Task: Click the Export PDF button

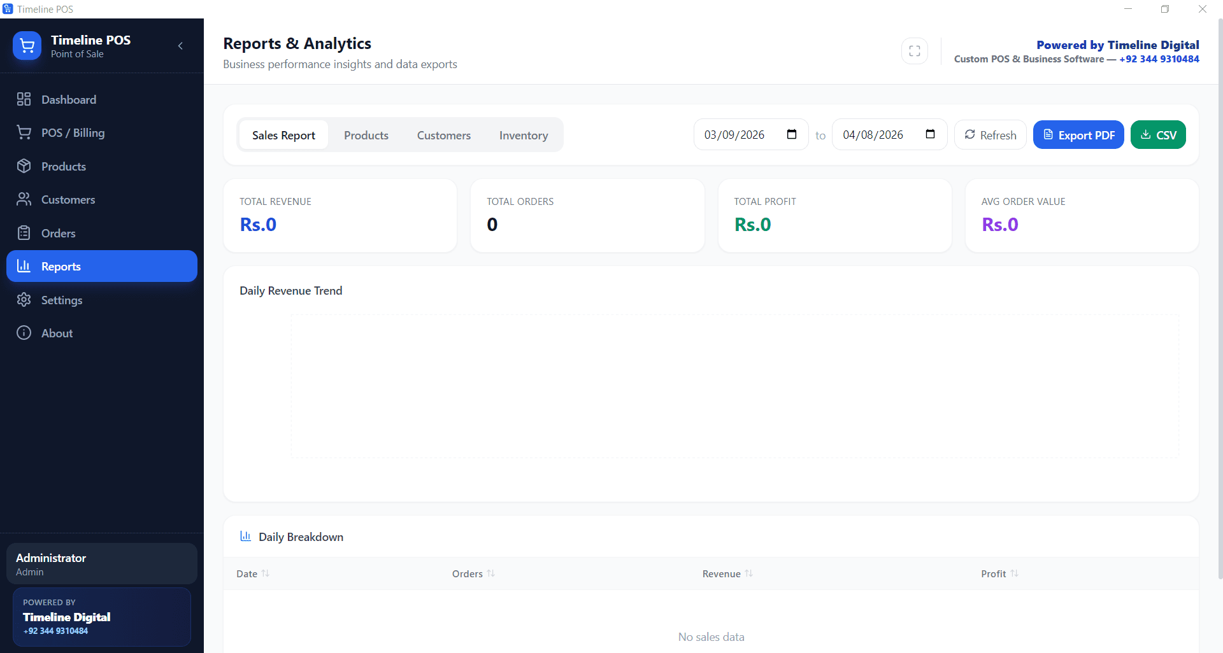Action: pyautogui.click(x=1078, y=134)
